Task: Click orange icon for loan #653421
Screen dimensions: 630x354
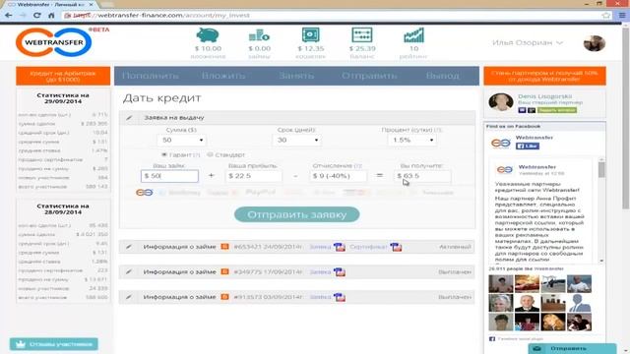Action: pyautogui.click(x=225, y=247)
